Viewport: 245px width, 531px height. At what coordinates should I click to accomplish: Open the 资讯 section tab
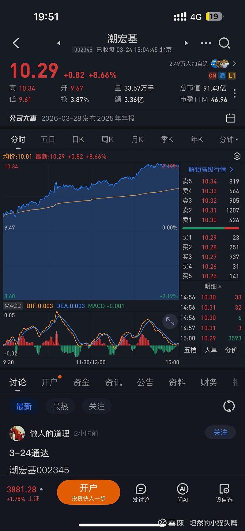tap(113, 382)
